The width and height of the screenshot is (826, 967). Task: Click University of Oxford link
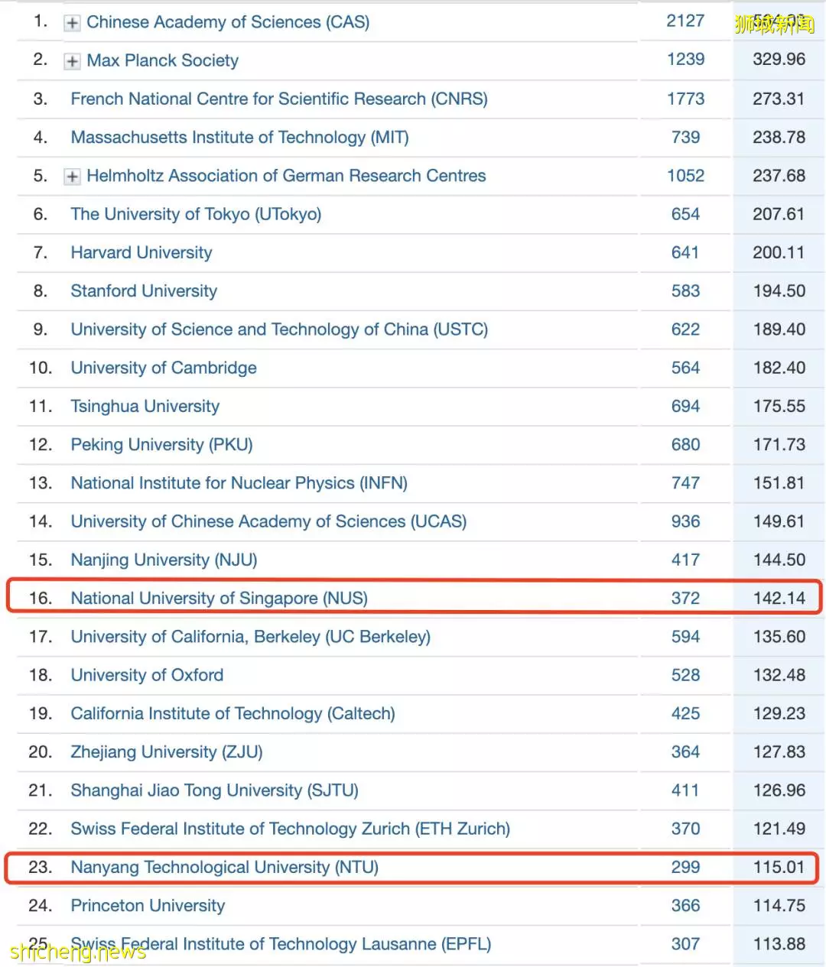point(147,675)
